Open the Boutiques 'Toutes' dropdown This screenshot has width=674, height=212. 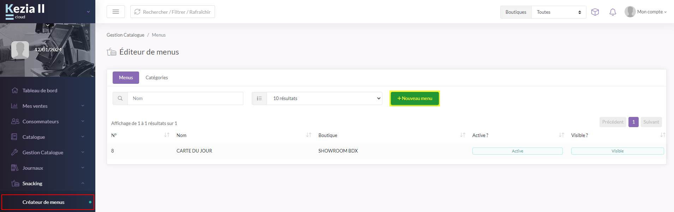click(559, 12)
